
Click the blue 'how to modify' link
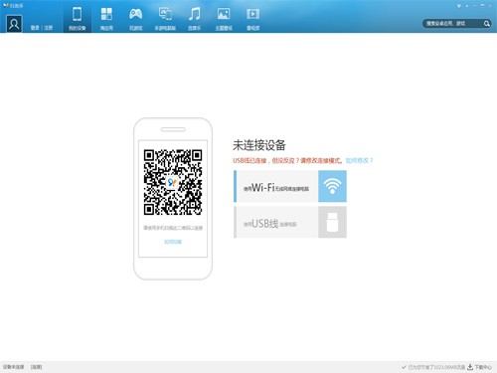pyautogui.click(x=359, y=160)
